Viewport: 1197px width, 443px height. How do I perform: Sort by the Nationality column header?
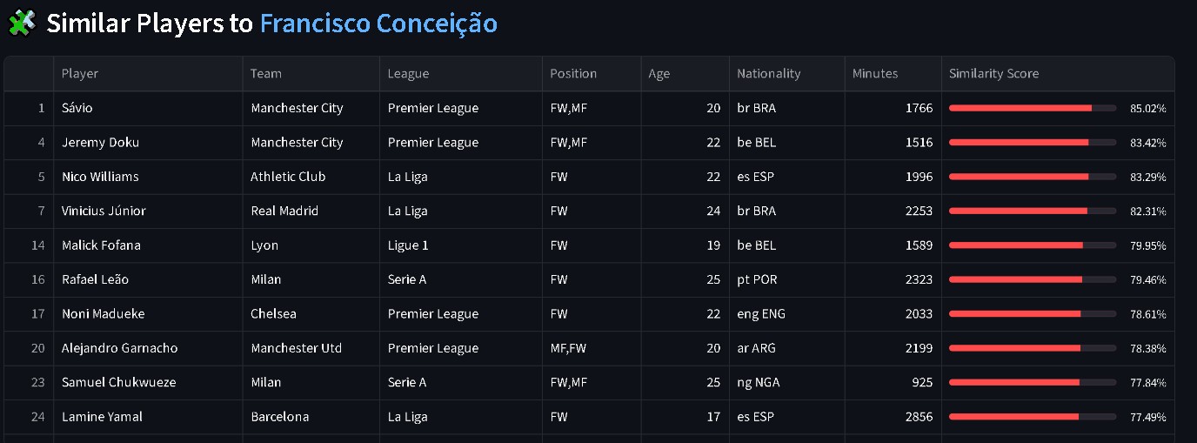768,74
